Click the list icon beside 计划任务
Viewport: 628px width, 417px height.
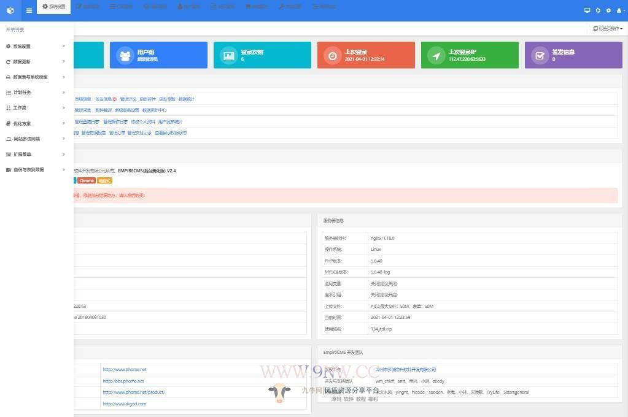[x=9, y=93]
